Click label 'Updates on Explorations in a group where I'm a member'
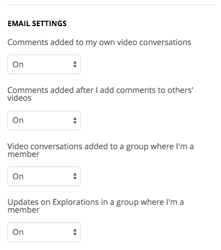 pyautogui.click(x=95, y=206)
